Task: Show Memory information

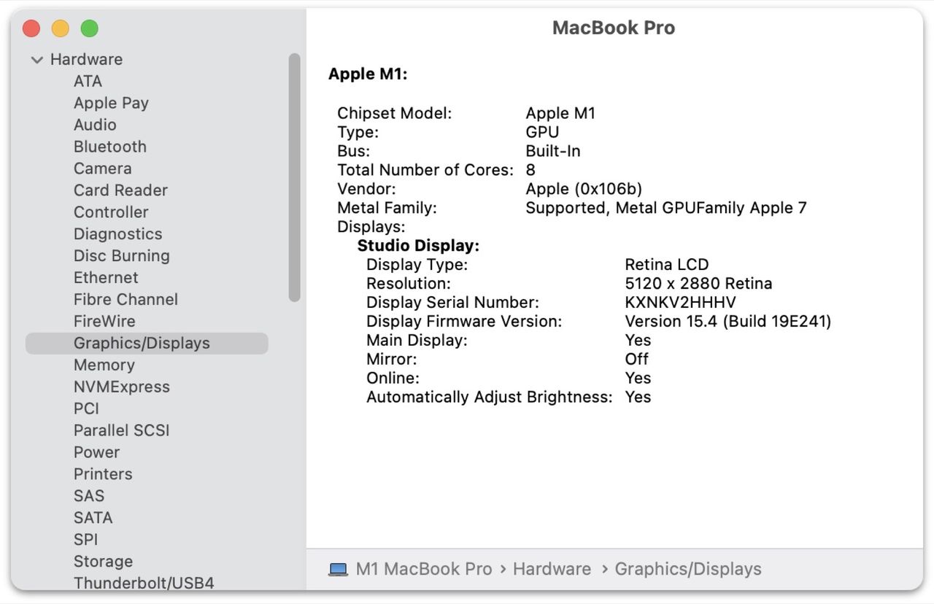Action: pyautogui.click(x=104, y=365)
